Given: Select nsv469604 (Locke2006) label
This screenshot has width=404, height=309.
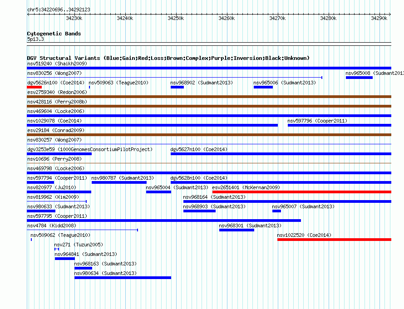Looking at the screenshot, I should click(x=56, y=111).
